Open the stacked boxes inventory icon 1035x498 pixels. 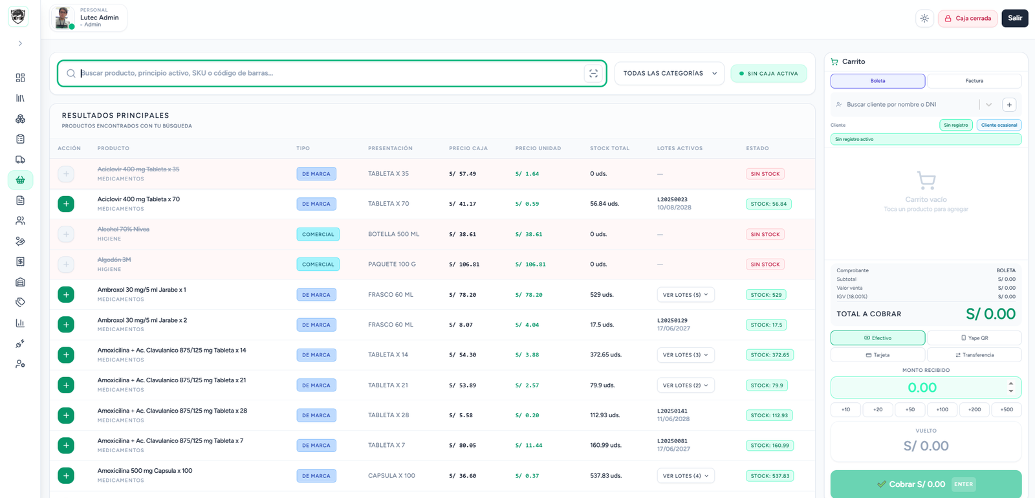point(20,119)
